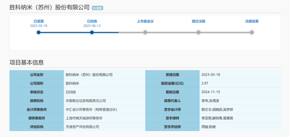Click the 保荐机构 header cell
This screenshot has height=137, width=290.
coord(37,101)
